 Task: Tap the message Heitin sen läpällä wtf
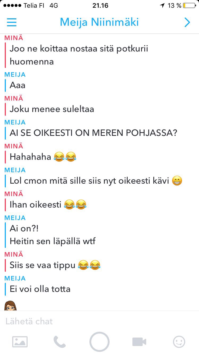click(53, 241)
